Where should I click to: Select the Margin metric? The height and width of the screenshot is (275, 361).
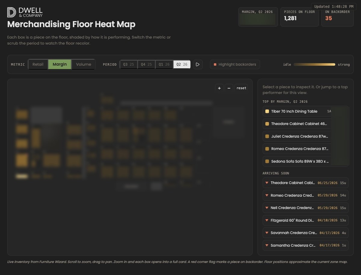tap(60, 64)
